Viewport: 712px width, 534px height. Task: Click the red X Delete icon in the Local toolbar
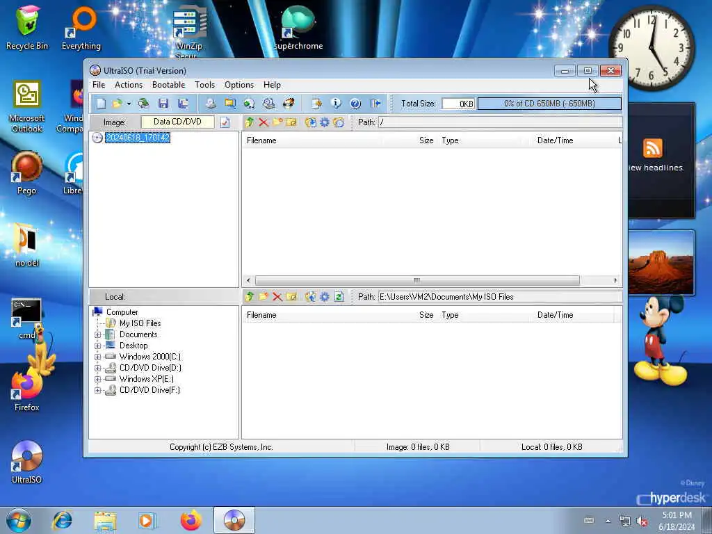277,297
